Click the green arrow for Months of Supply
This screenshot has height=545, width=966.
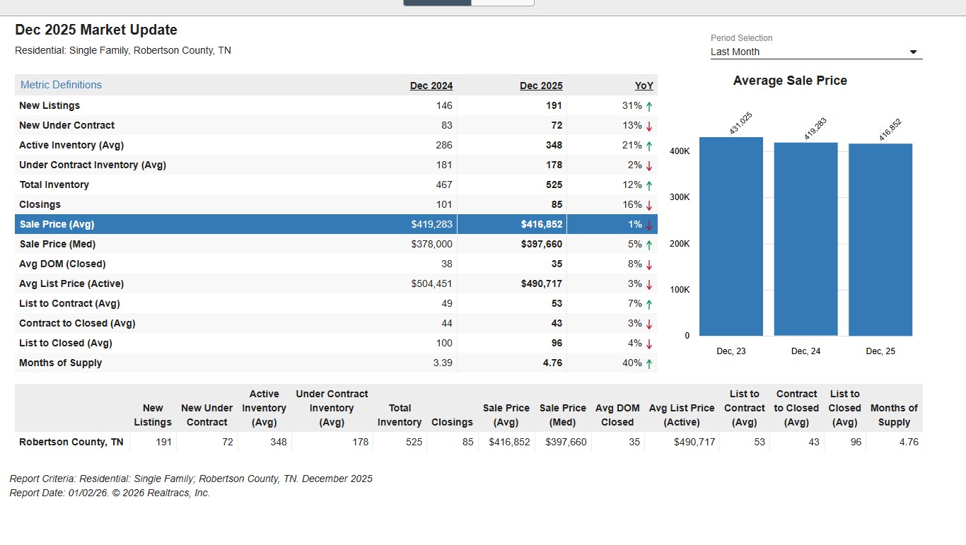[x=648, y=363]
